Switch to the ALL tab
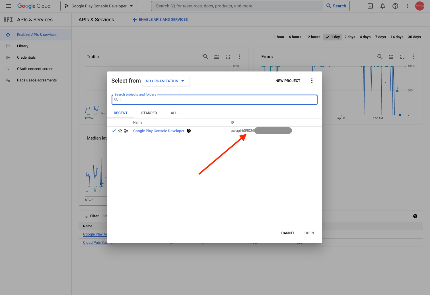Screen dimensions: 430x295 pyautogui.click(x=174, y=113)
